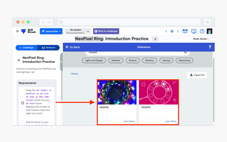Open the Mode: blocks dropdown

tap(201, 39)
